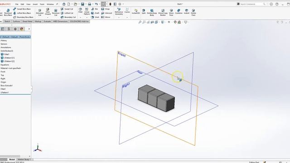Click the Zoom to Fit magnifier icon
This screenshot has width=290, height=163.
140,22
